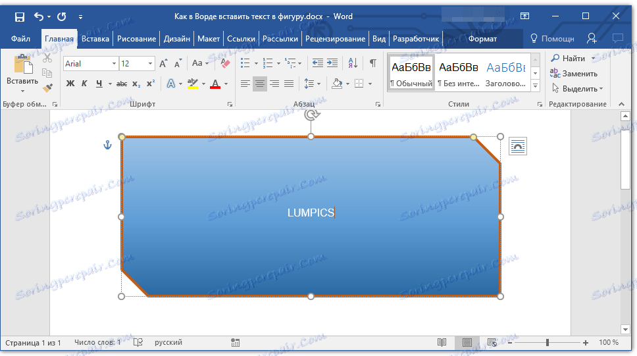Apply yellow text highlight color
This screenshot has width=637, height=356.
point(193,84)
